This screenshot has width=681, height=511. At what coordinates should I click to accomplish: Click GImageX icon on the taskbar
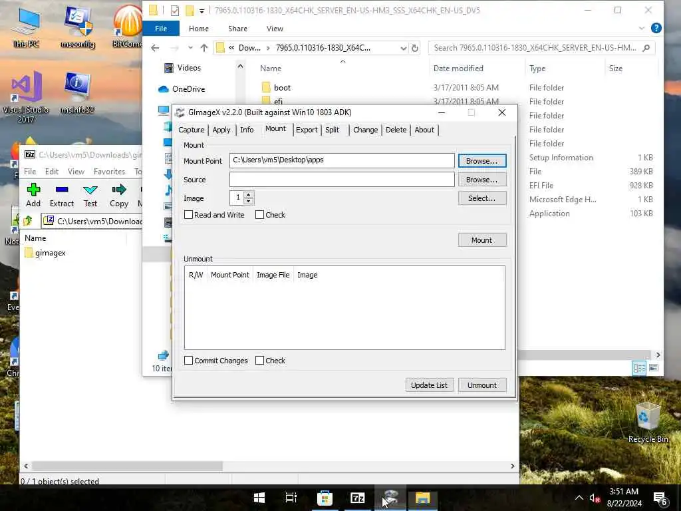click(x=390, y=498)
